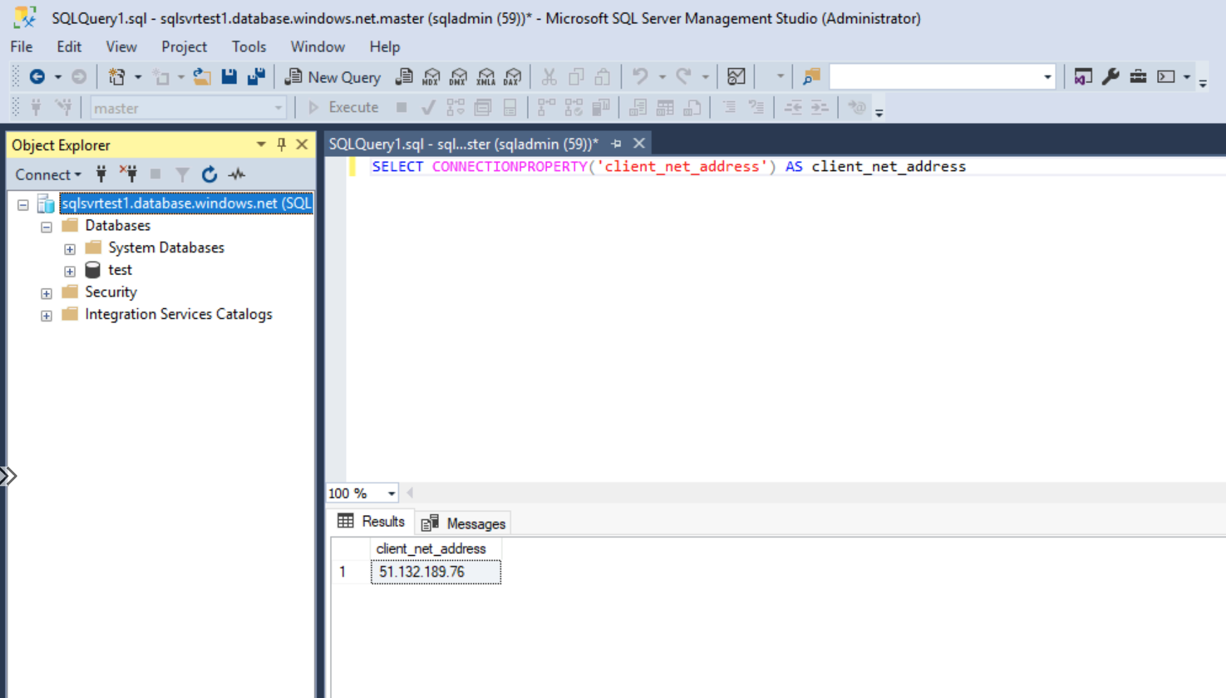
Task: Select the Databases folder
Action: click(117, 225)
